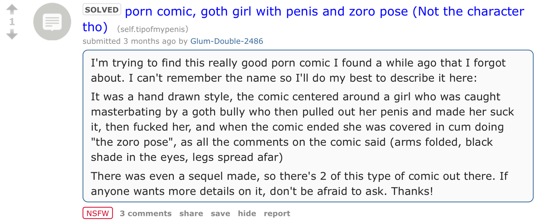
Task: Click the 'Thanks!' text ending the post
Action: point(412,191)
